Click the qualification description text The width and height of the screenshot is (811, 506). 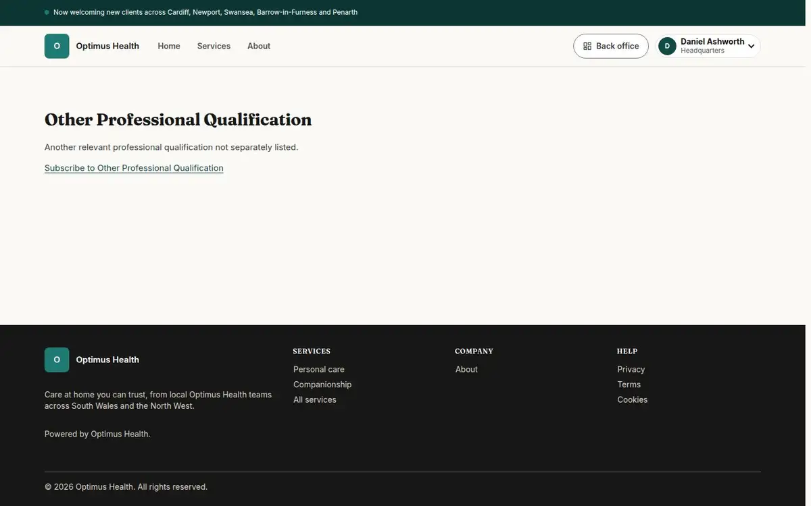pyautogui.click(x=171, y=147)
